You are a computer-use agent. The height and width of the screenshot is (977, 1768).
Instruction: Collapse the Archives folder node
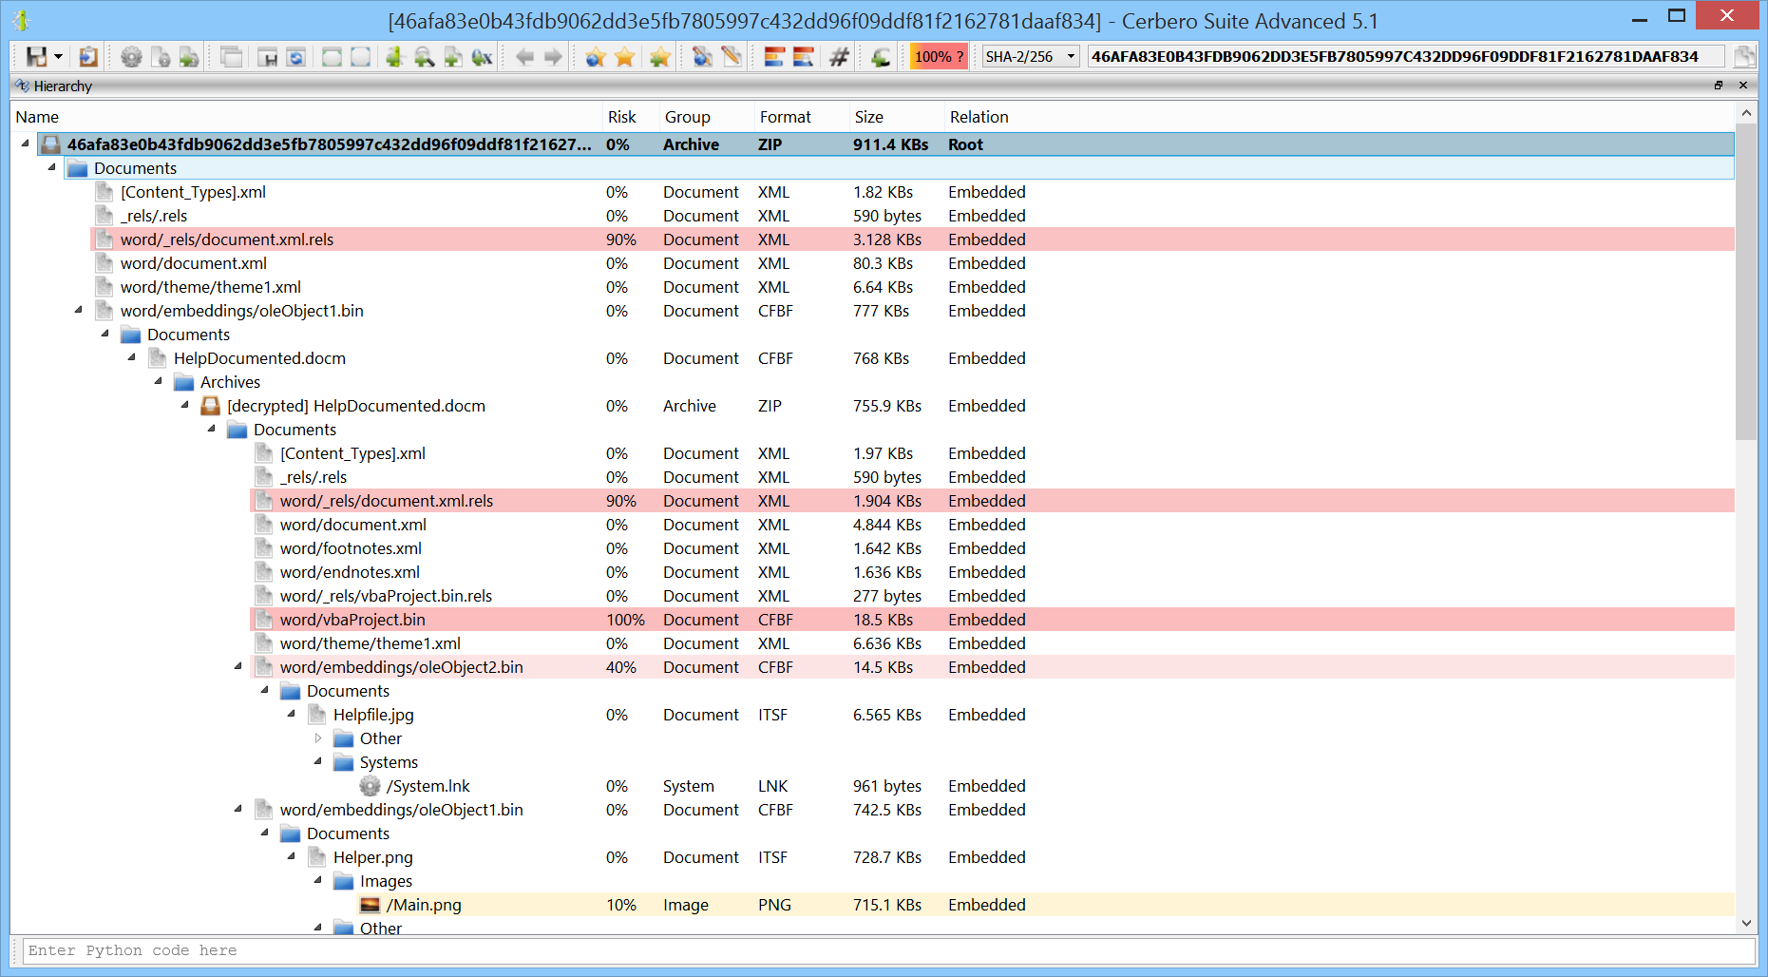(159, 381)
